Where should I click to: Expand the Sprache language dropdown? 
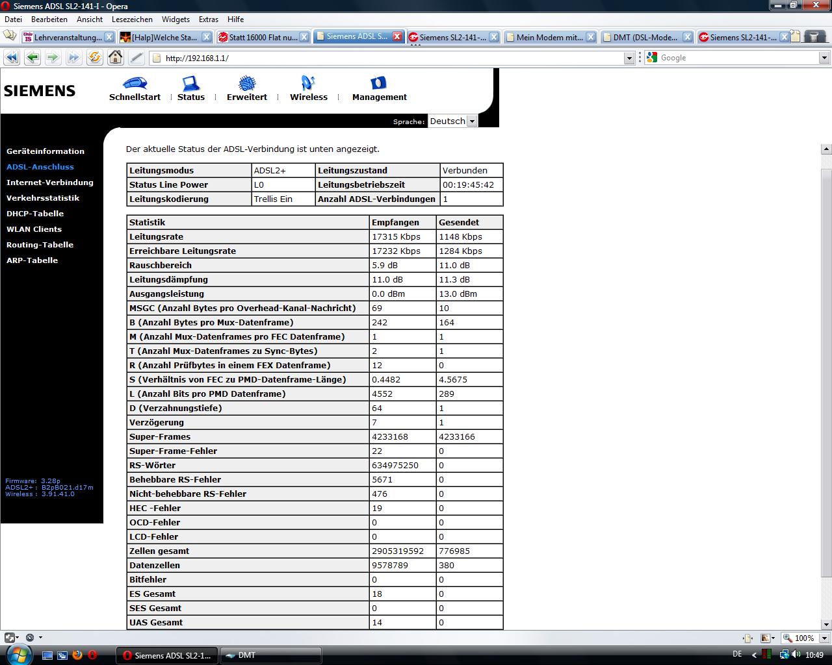click(x=472, y=121)
